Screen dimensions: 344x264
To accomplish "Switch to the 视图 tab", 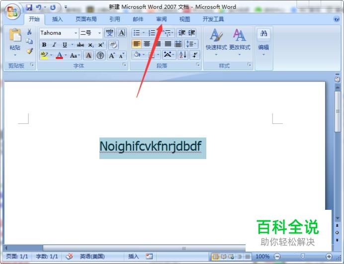I will coord(185,19).
